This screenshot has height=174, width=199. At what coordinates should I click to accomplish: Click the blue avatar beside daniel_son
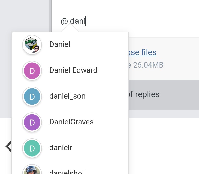(x=32, y=96)
